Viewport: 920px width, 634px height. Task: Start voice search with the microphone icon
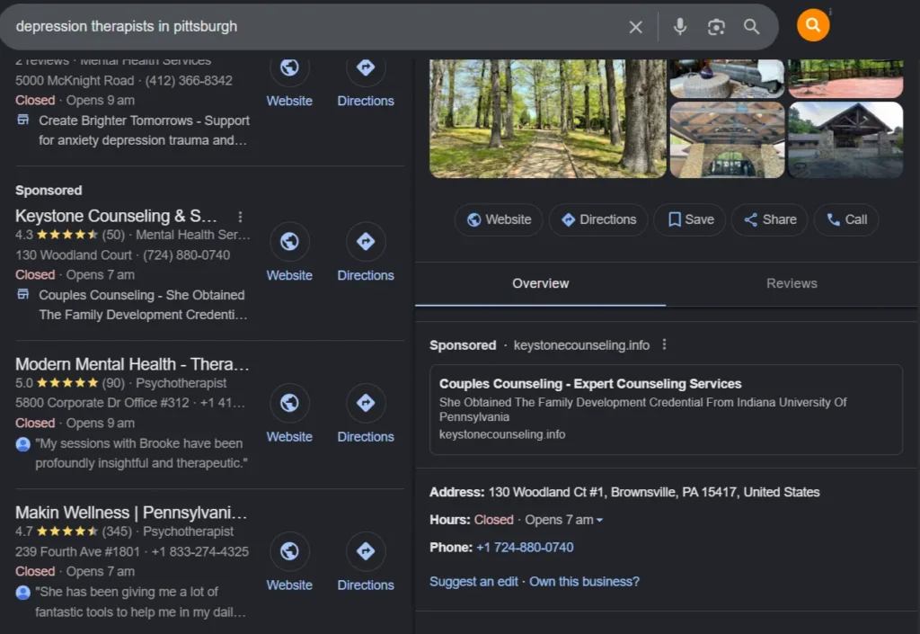680,26
